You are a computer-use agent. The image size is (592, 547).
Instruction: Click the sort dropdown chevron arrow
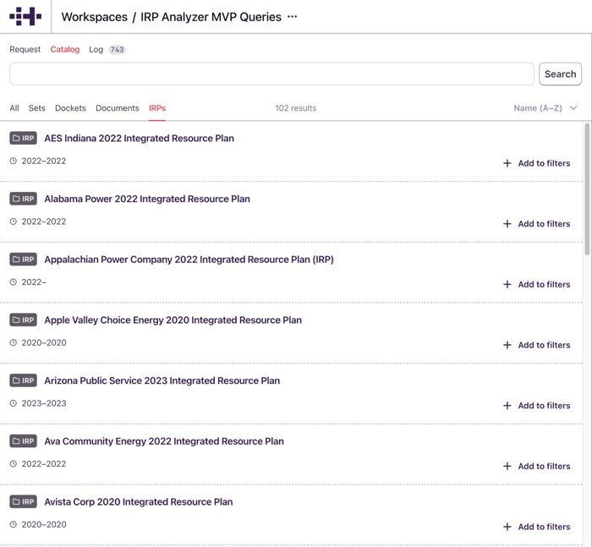pos(573,108)
